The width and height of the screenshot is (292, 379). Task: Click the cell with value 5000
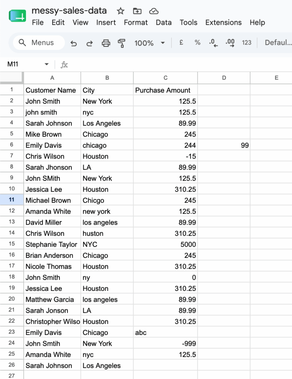[165, 244]
